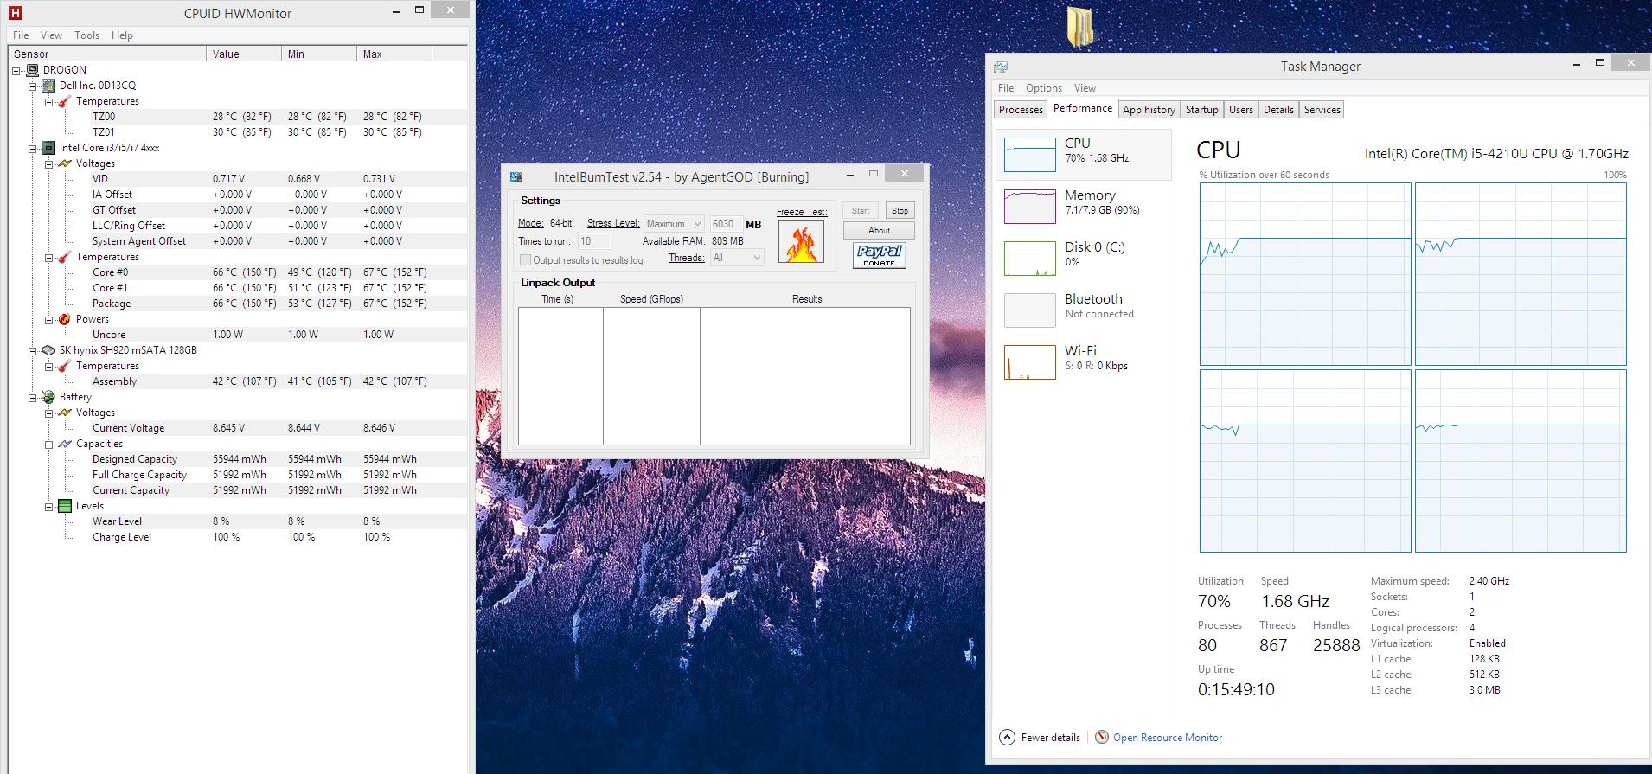
Task: Collapse the Battery tree node
Action: pos(33,397)
